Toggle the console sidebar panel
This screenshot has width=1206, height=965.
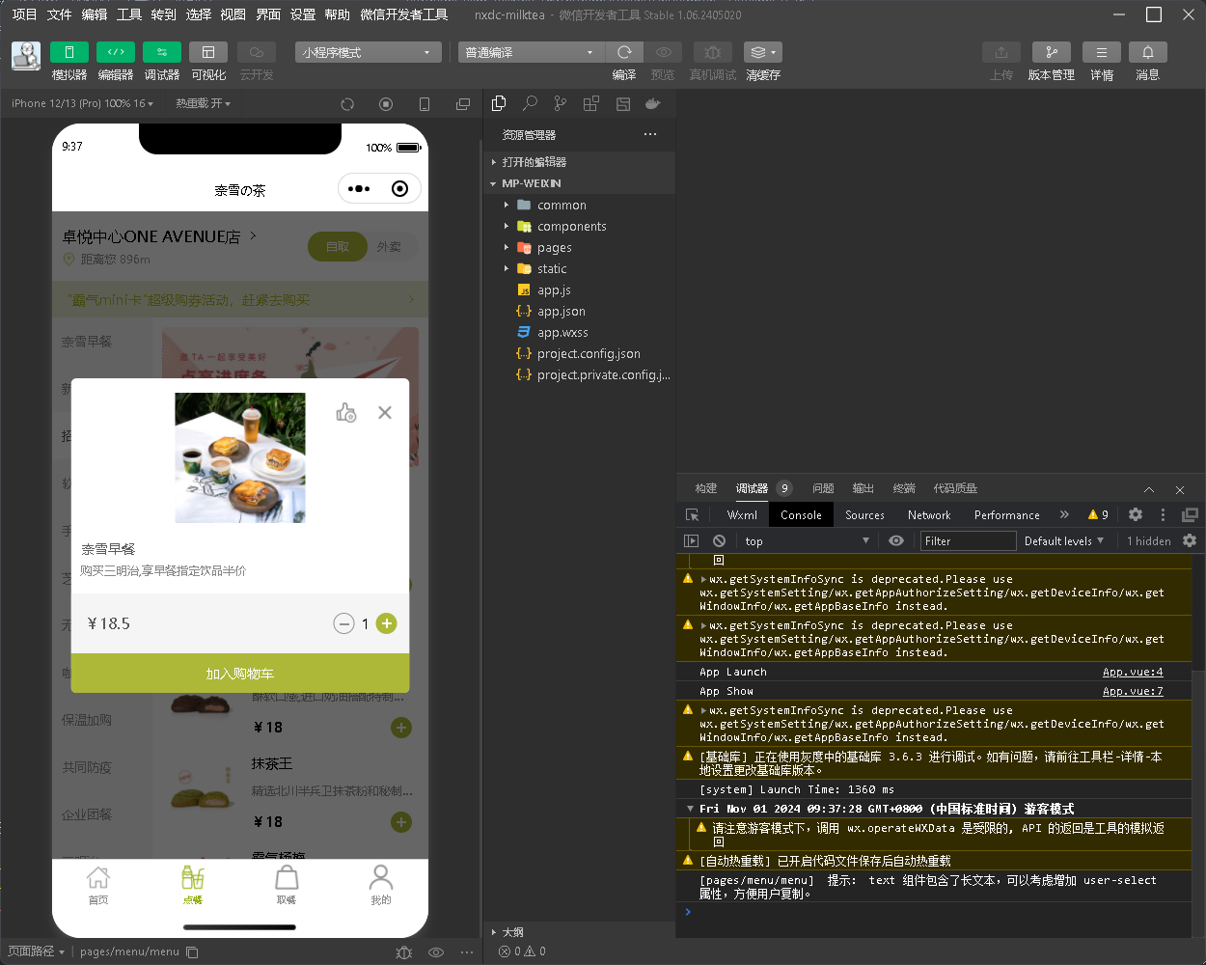tap(691, 541)
